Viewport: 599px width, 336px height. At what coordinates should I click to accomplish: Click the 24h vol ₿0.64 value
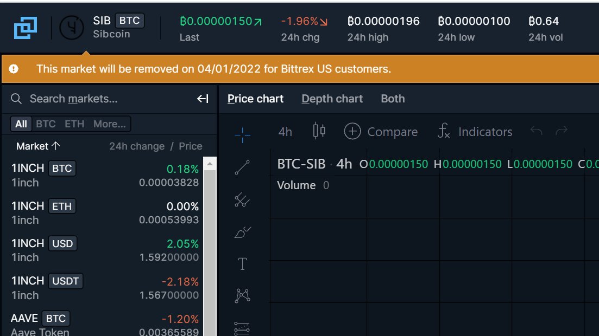coord(544,21)
